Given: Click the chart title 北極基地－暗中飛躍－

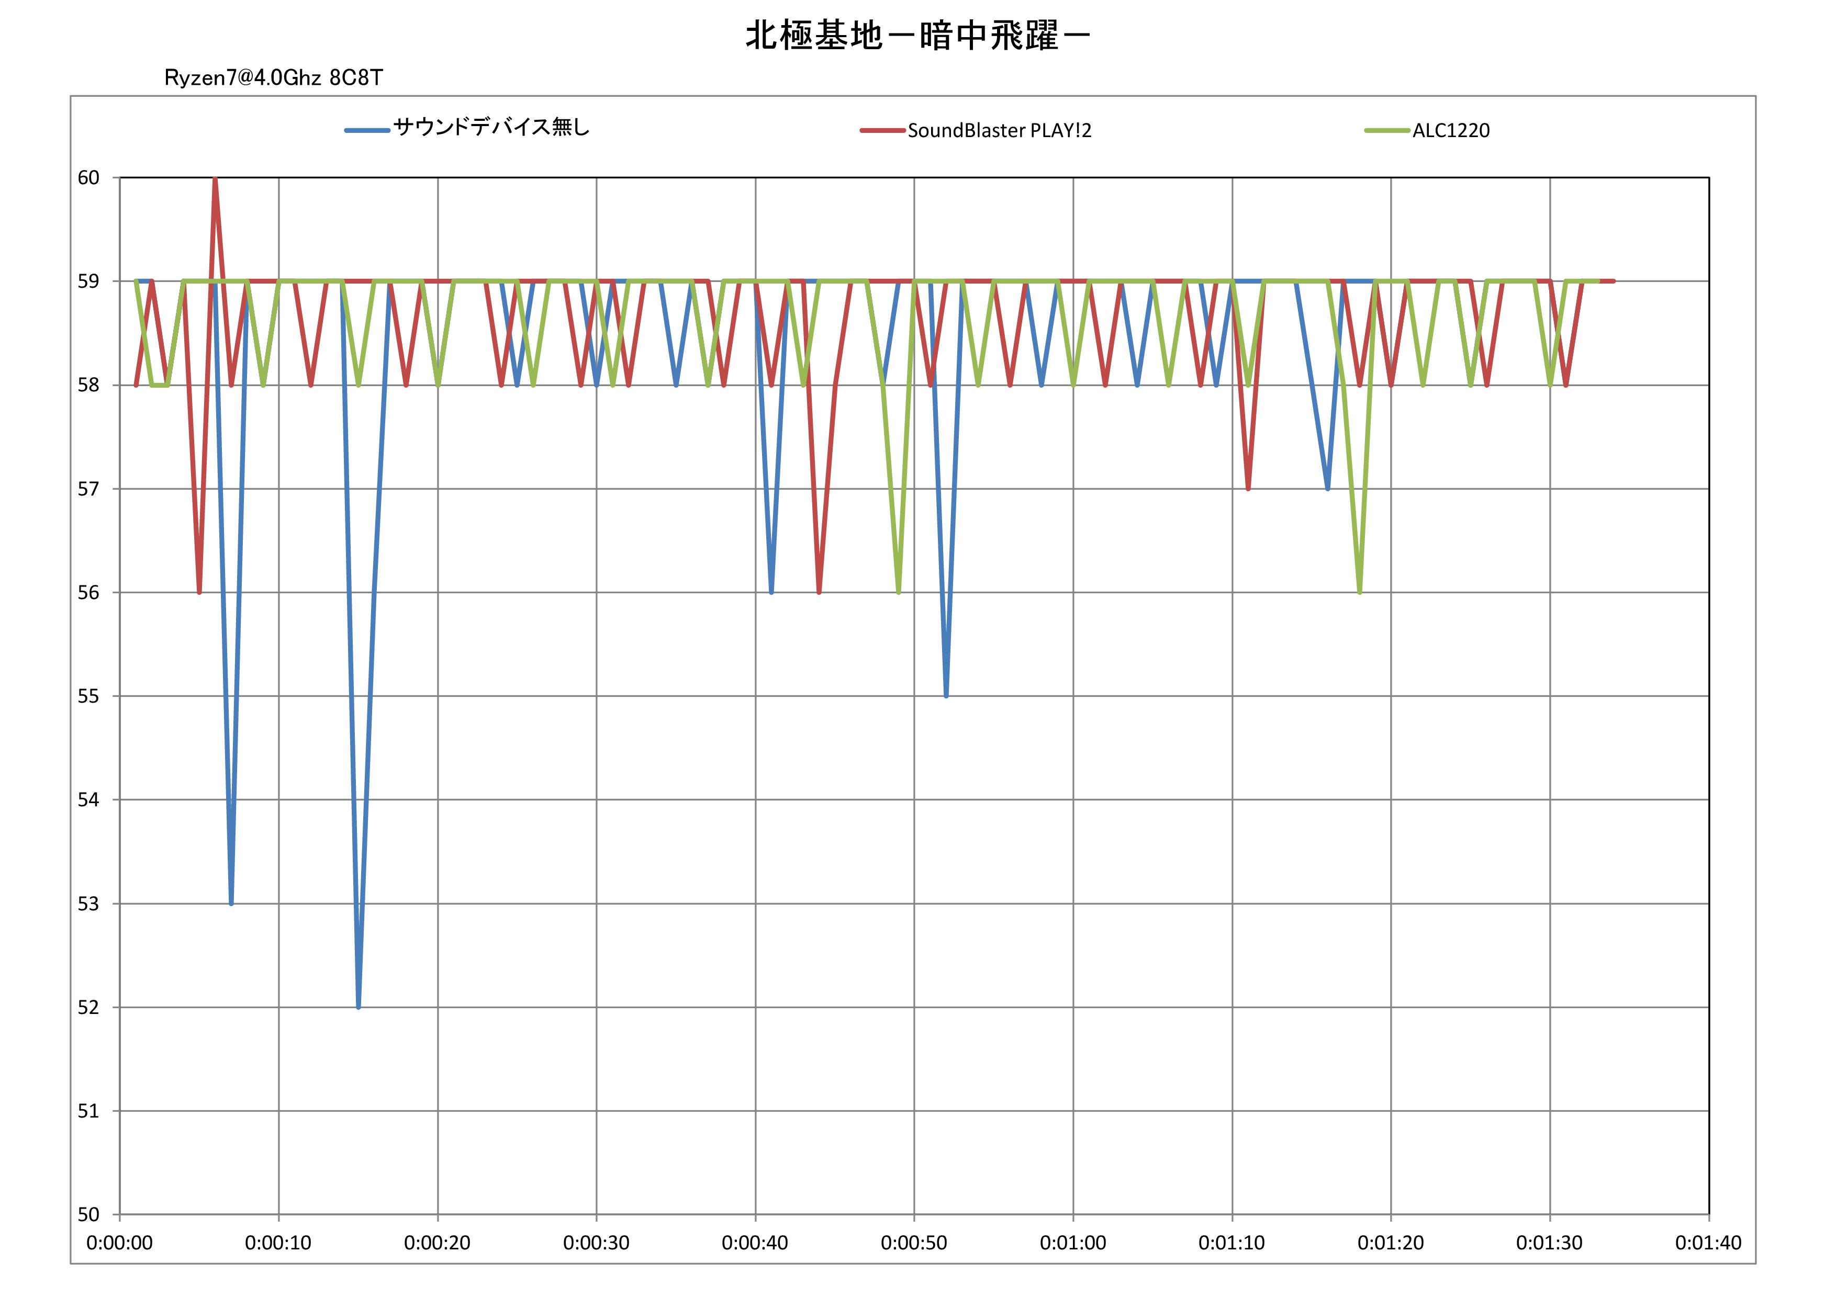Looking at the screenshot, I should 918,37.
